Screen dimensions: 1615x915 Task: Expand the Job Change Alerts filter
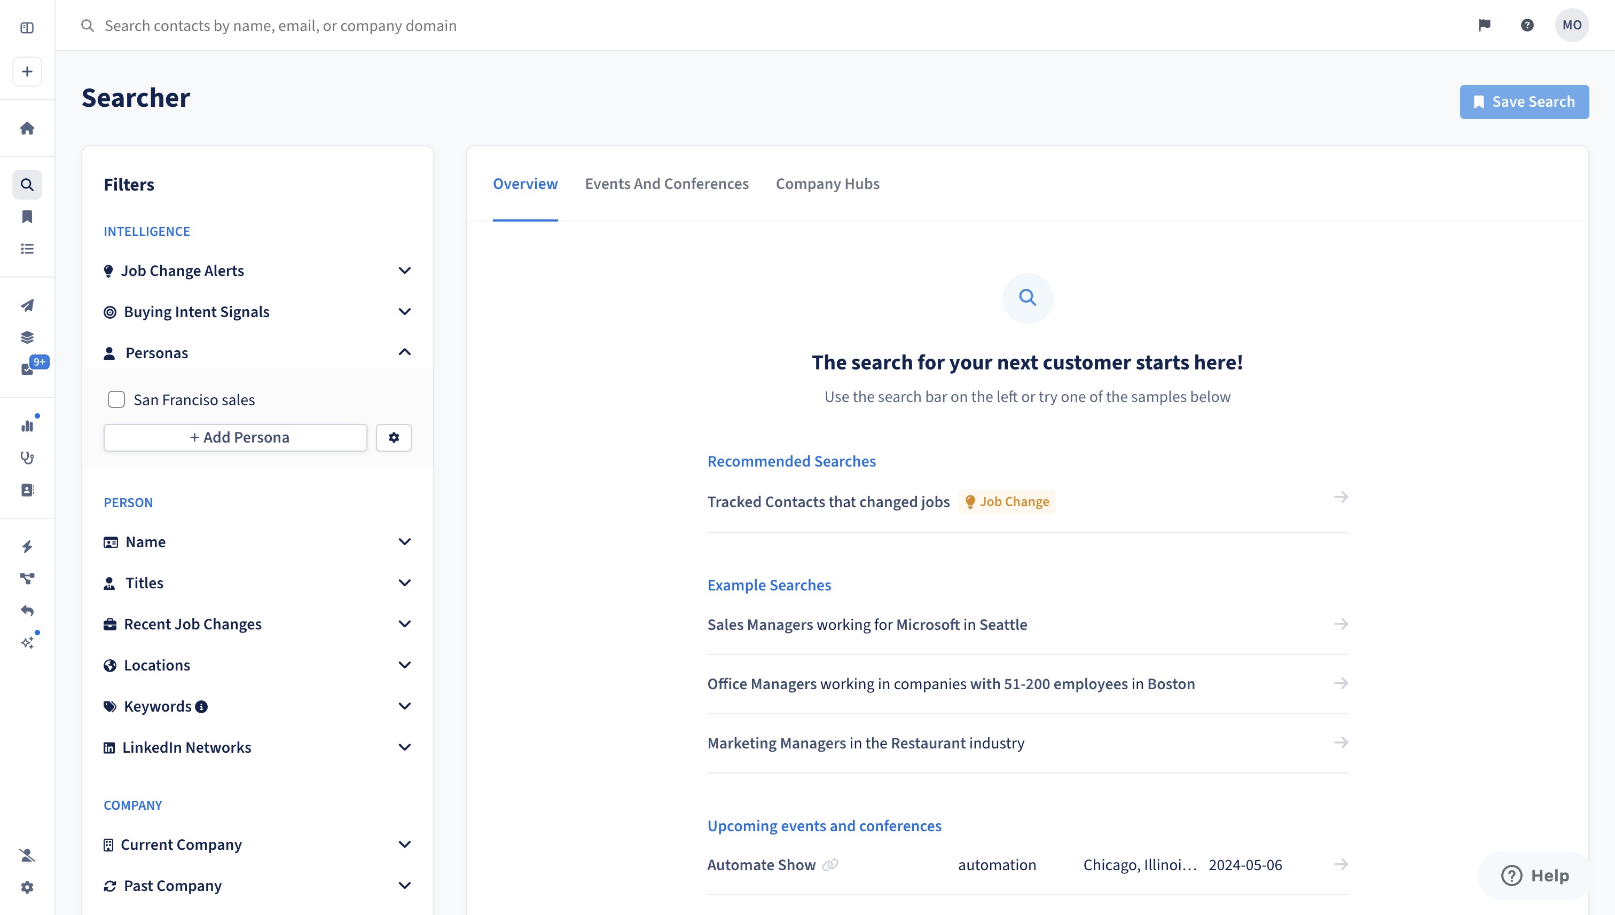coord(404,271)
